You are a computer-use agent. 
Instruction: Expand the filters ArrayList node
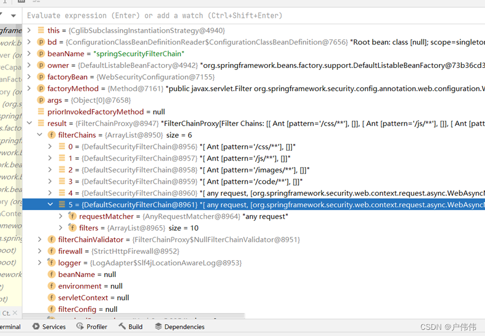61,228
